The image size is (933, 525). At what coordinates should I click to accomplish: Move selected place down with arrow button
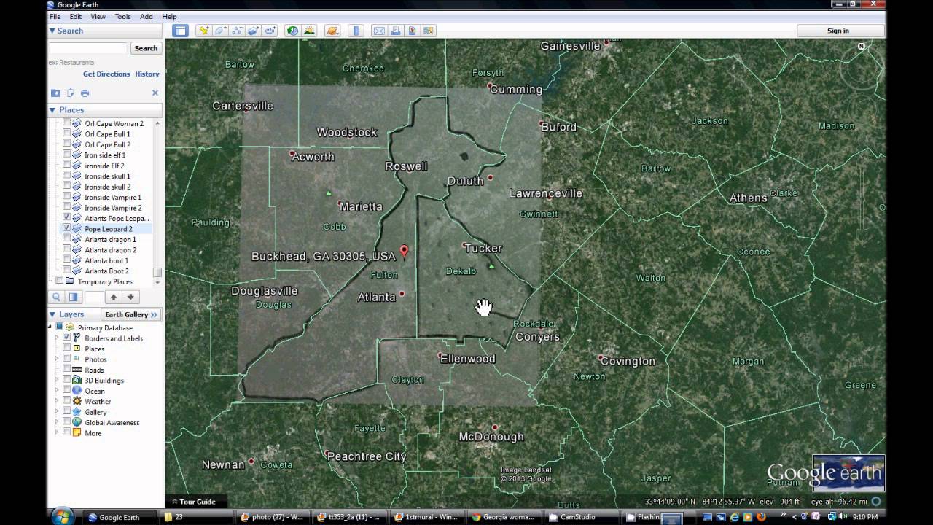(x=130, y=297)
